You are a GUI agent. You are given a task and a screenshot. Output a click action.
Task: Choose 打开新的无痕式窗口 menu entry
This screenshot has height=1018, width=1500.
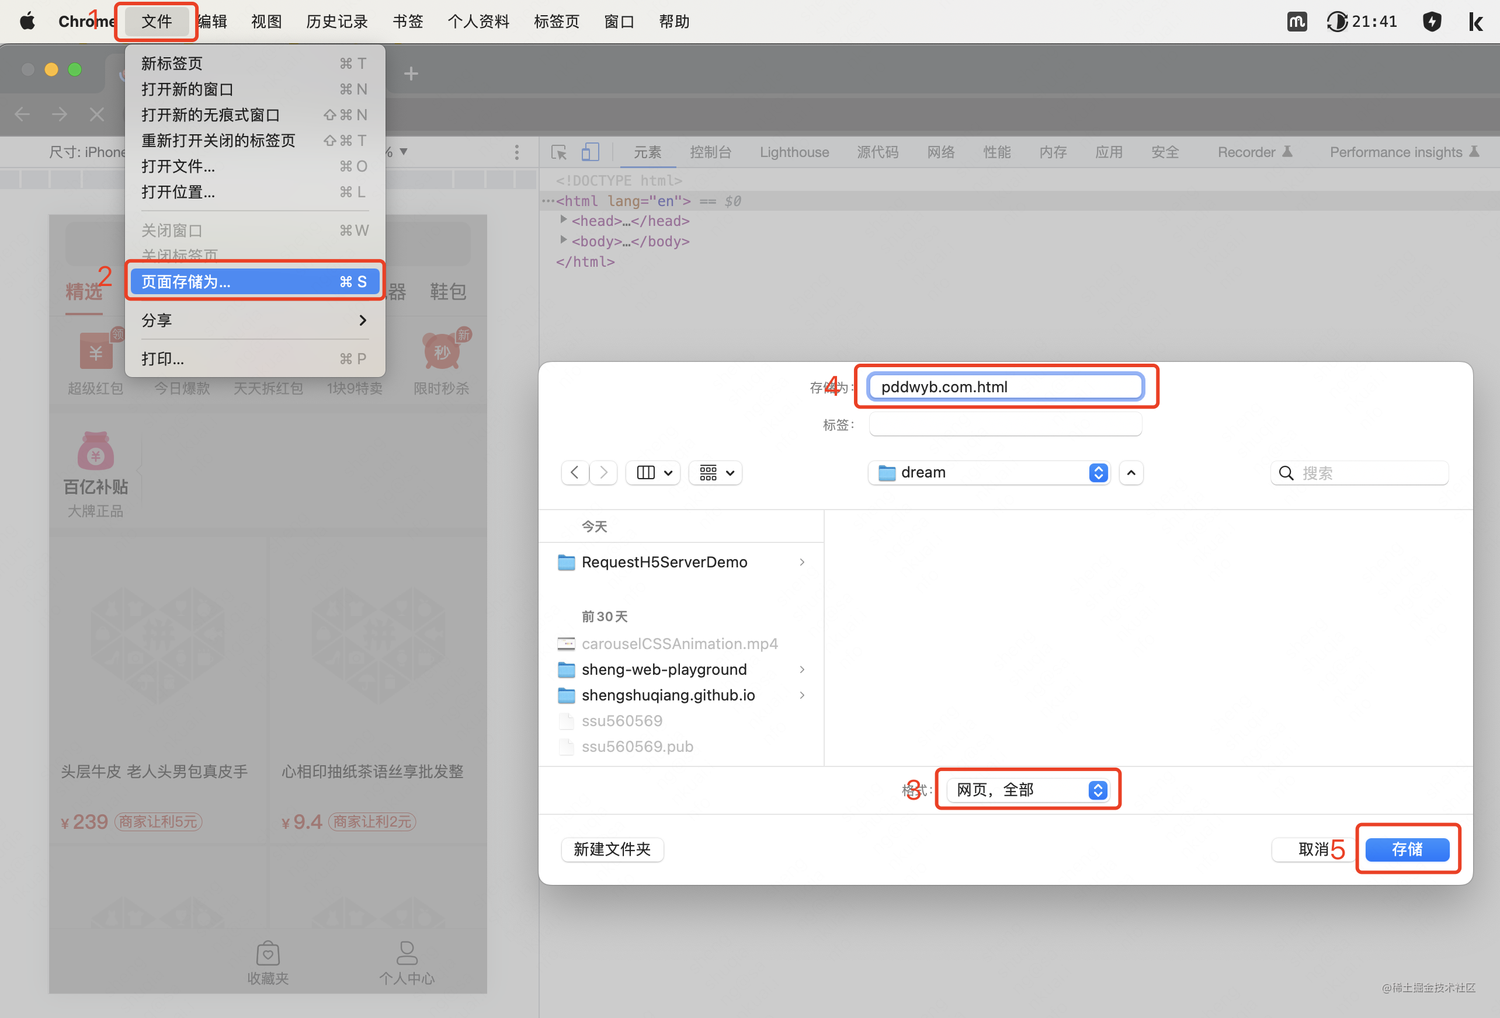pos(255,115)
